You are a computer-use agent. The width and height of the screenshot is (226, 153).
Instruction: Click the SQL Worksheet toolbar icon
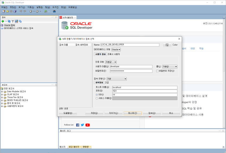(46, 11)
